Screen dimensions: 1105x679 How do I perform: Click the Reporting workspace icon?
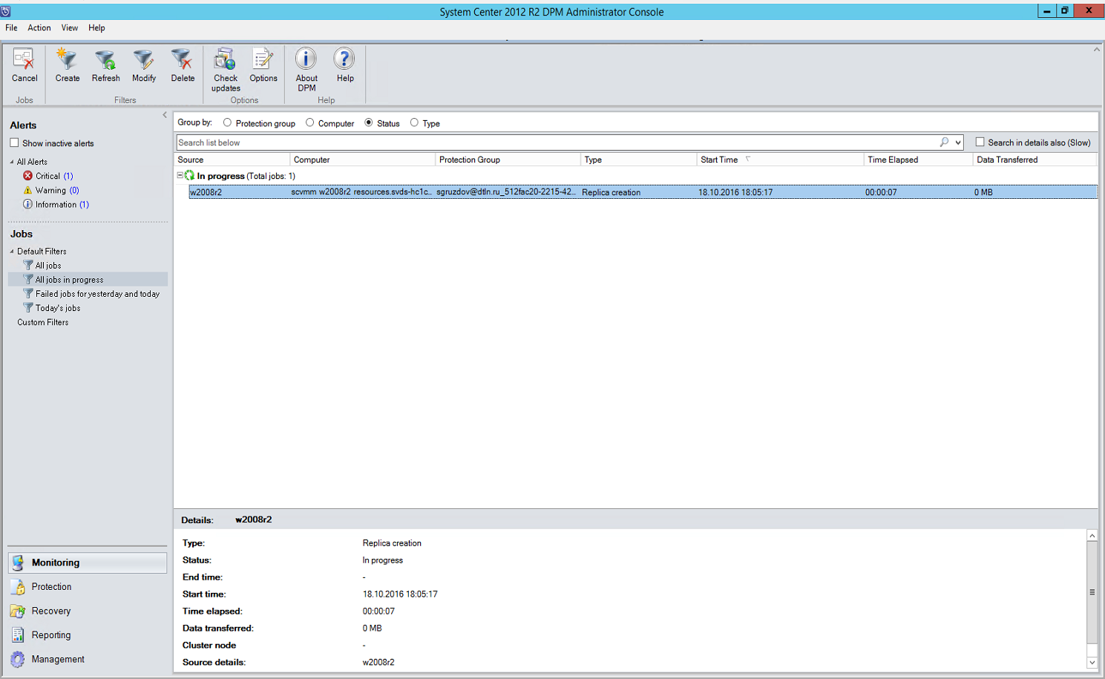point(18,635)
